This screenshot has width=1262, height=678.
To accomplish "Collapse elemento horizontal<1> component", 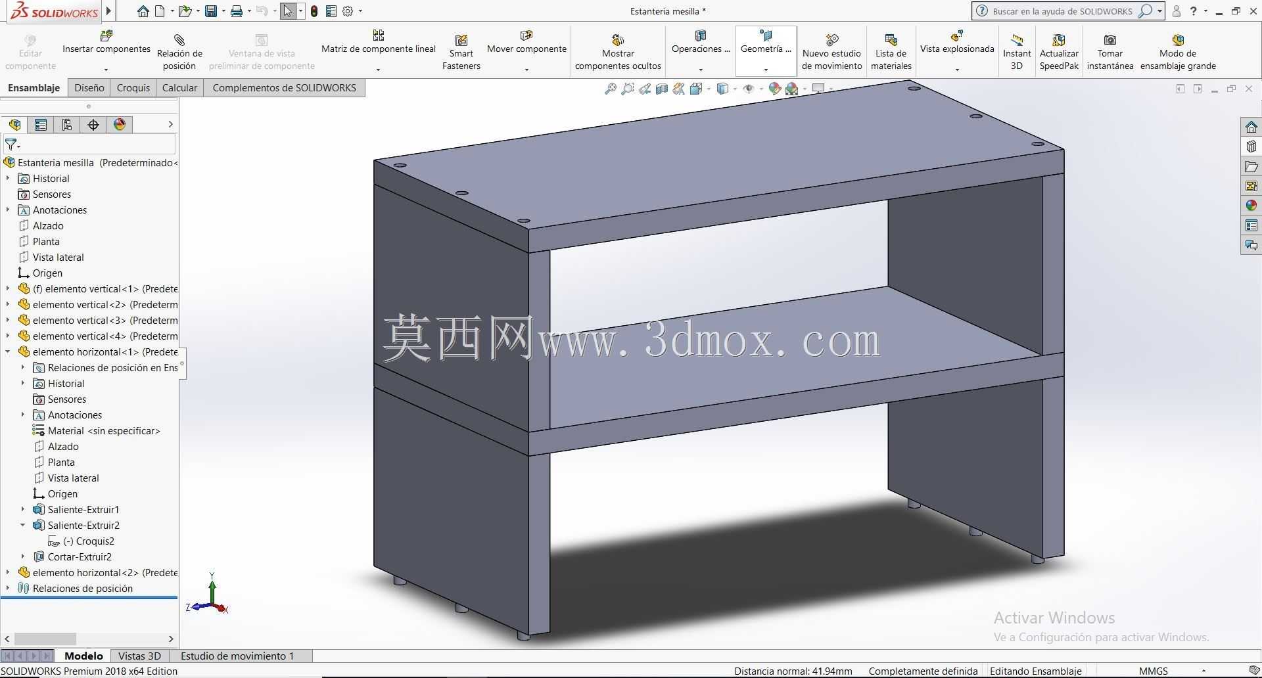I will (8, 352).
